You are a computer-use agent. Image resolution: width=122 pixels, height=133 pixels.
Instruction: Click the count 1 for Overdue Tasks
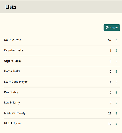(111, 51)
